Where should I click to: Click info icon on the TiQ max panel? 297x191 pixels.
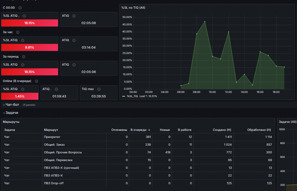tap(99, 89)
